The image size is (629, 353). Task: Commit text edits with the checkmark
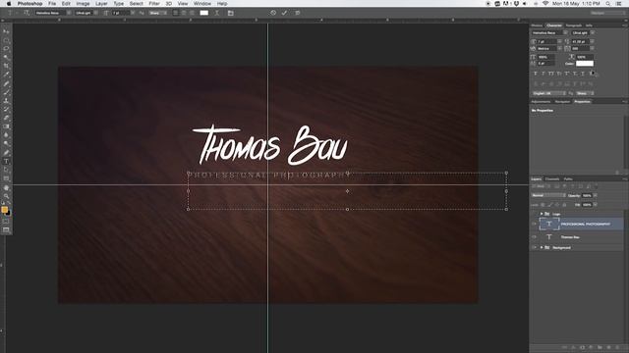(x=284, y=13)
